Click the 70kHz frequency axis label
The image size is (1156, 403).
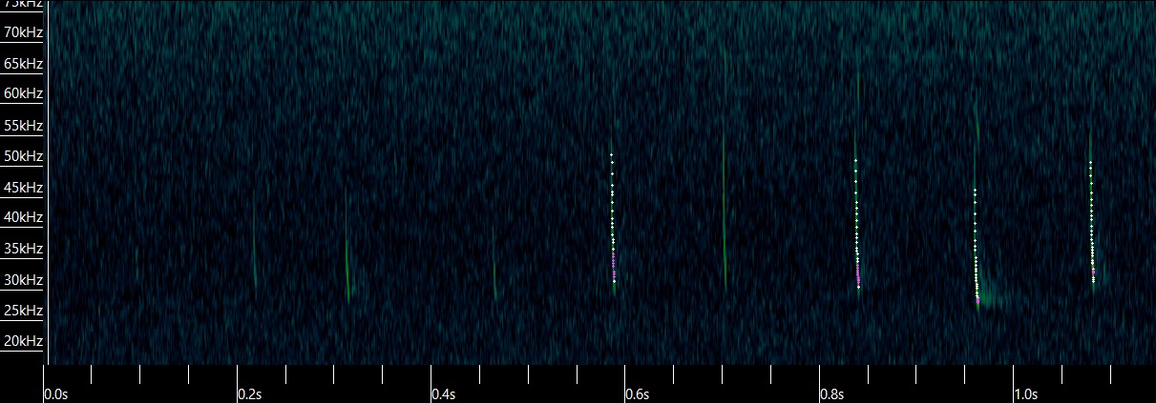[x=23, y=31]
